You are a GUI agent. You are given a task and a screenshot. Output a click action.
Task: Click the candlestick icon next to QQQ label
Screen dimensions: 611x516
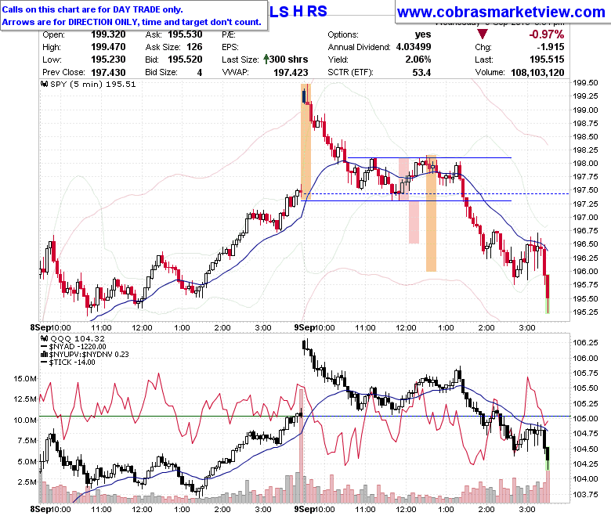point(45,339)
